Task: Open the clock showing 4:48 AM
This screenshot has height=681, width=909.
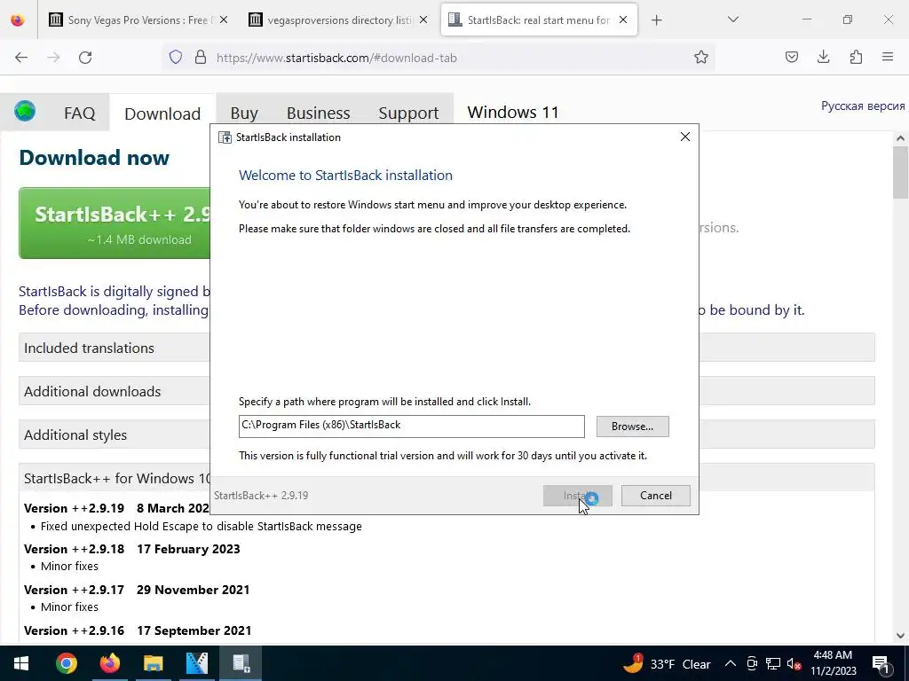Action: 833,663
